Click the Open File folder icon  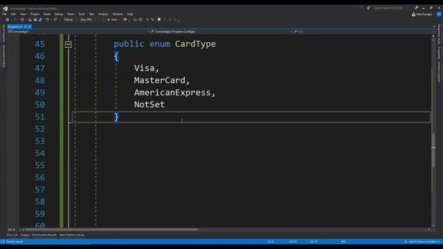tap(30, 19)
